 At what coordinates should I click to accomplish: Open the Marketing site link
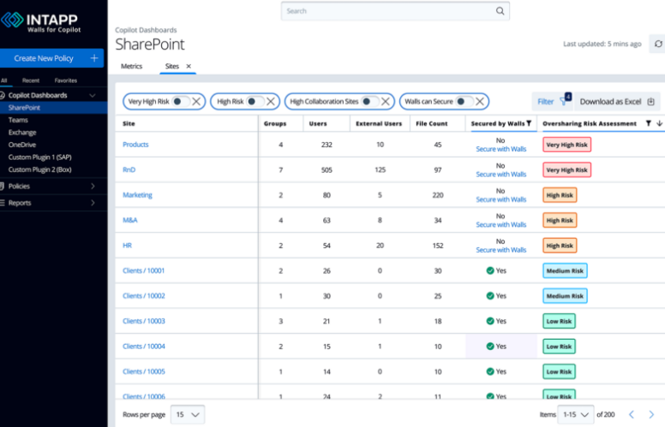click(x=137, y=195)
